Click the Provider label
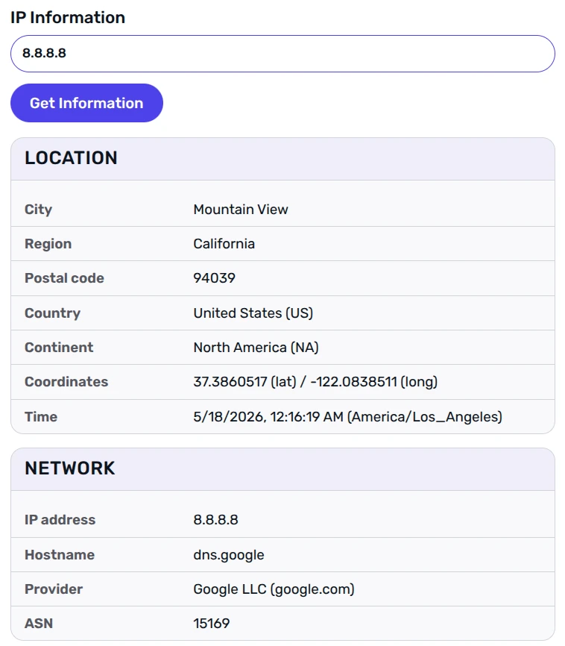Image resolution: width=565 pixels, height=646 pixels. click(x=54, y=589)
